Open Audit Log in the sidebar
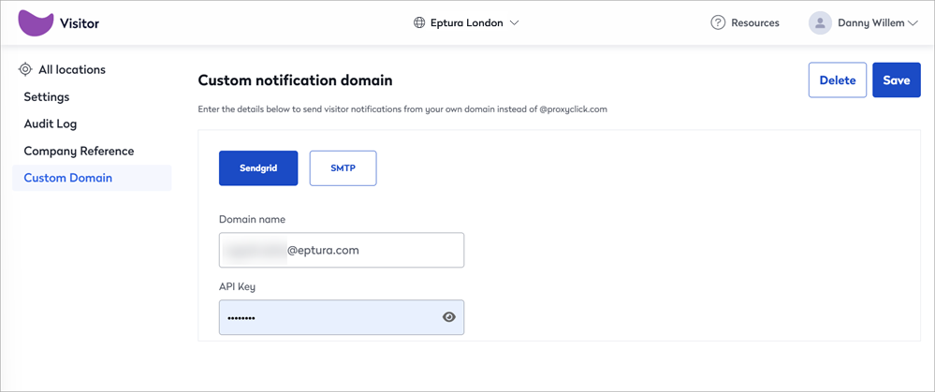 click(51, 123)
